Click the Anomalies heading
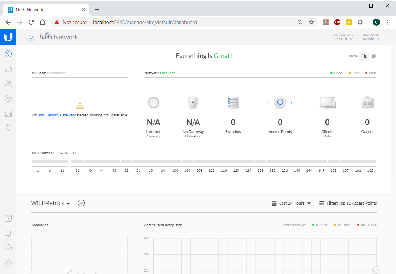The width and height of the screenshot is (396, 274). [40, 225]
